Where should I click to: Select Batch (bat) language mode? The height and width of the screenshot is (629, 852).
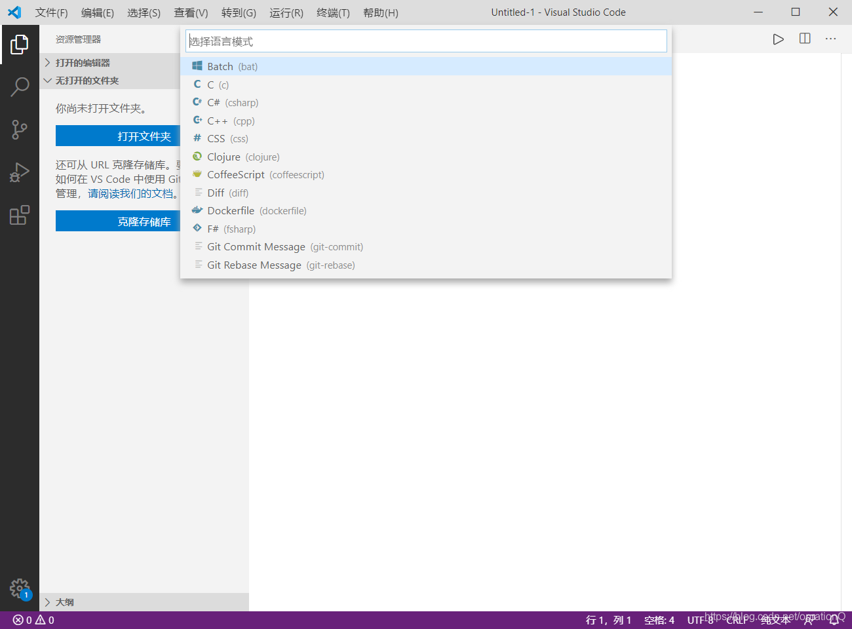426,66
